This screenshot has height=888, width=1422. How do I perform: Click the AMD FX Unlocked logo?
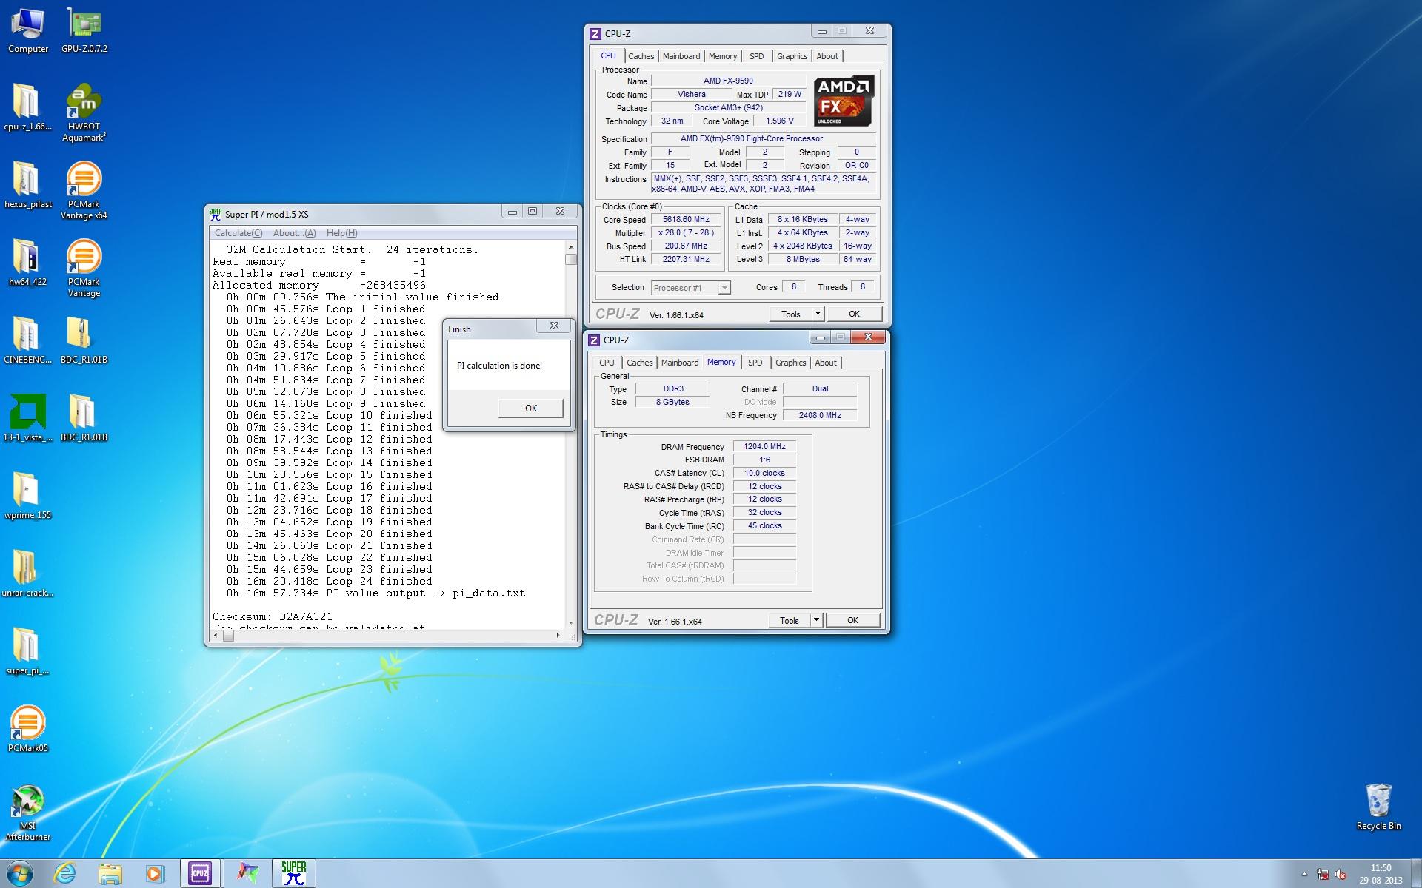(844, 101)
